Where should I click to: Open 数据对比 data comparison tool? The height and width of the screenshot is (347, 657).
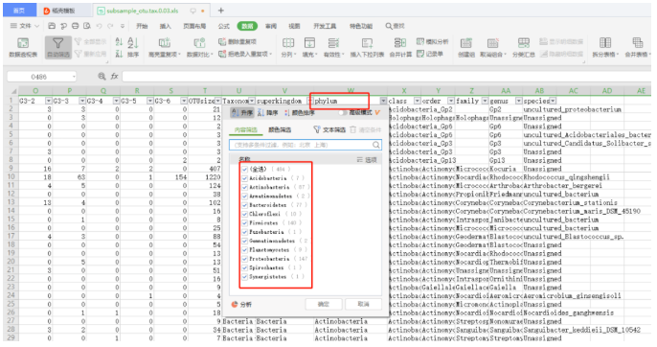[199, 47]
